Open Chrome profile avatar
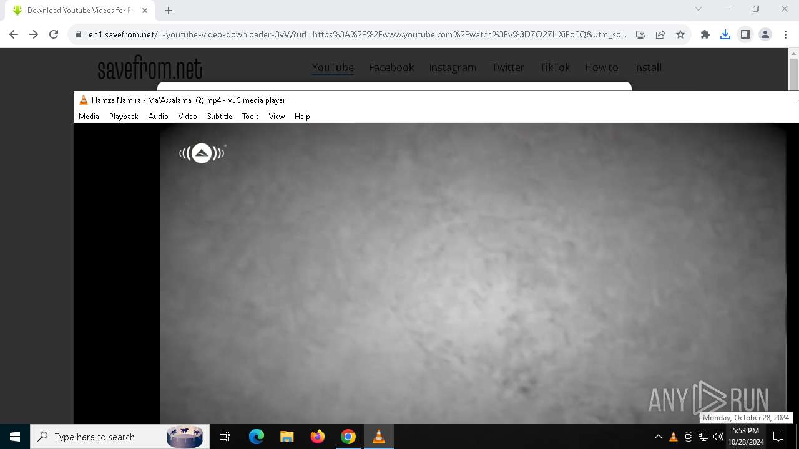Viewport: 799px width, 449px height. (765, 35)
